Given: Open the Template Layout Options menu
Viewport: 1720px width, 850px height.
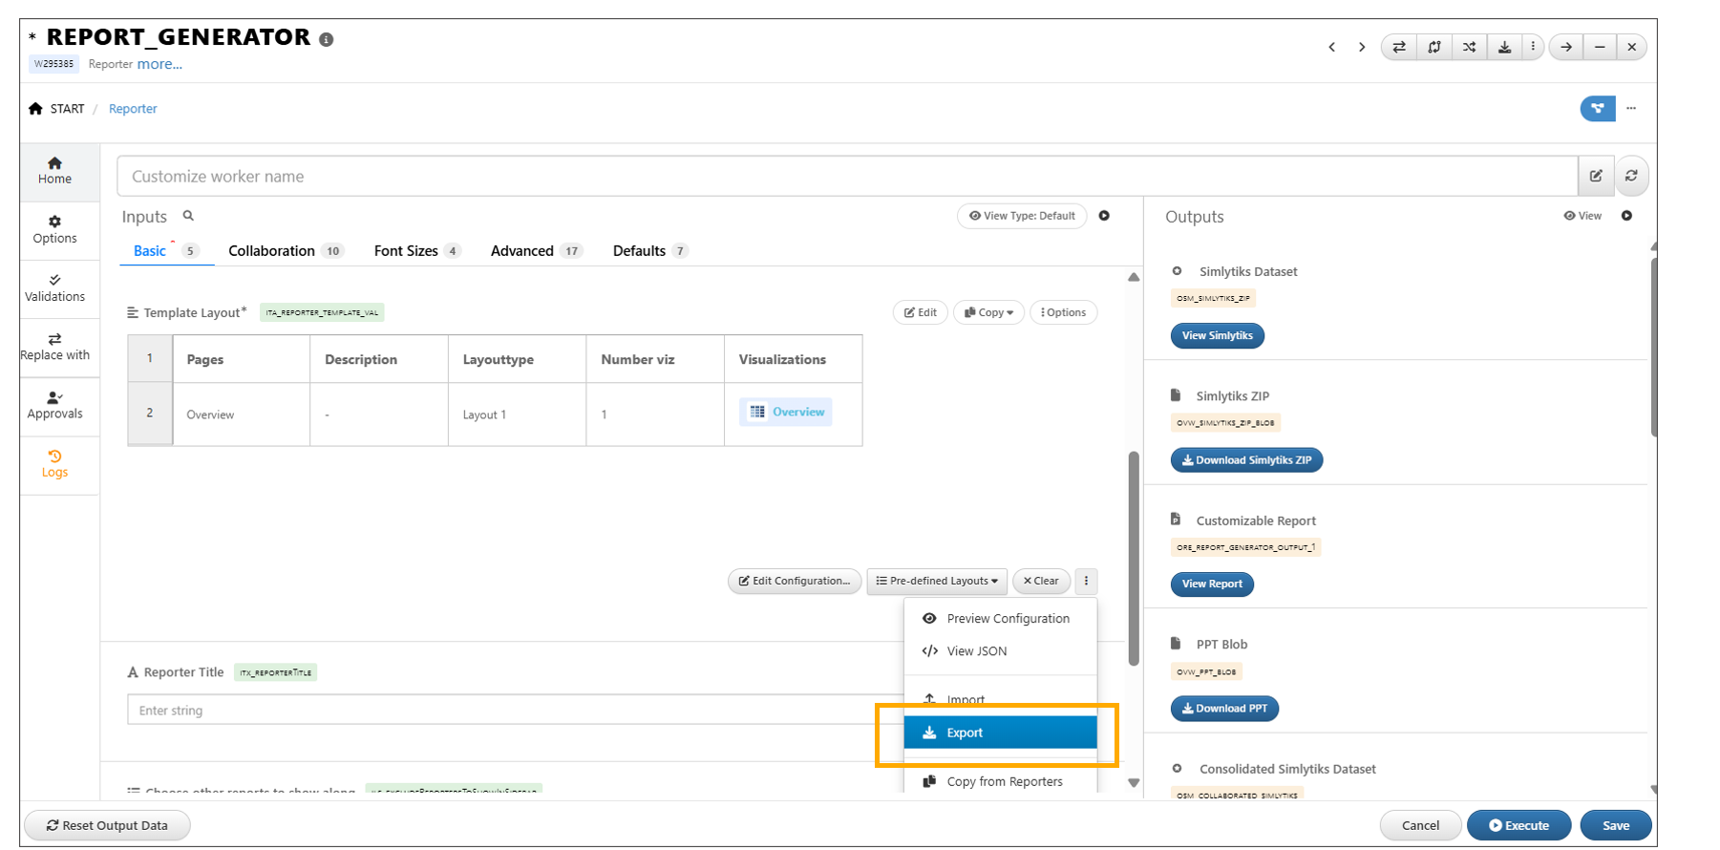Looking at the screenshot, I should coord(1064,312).
